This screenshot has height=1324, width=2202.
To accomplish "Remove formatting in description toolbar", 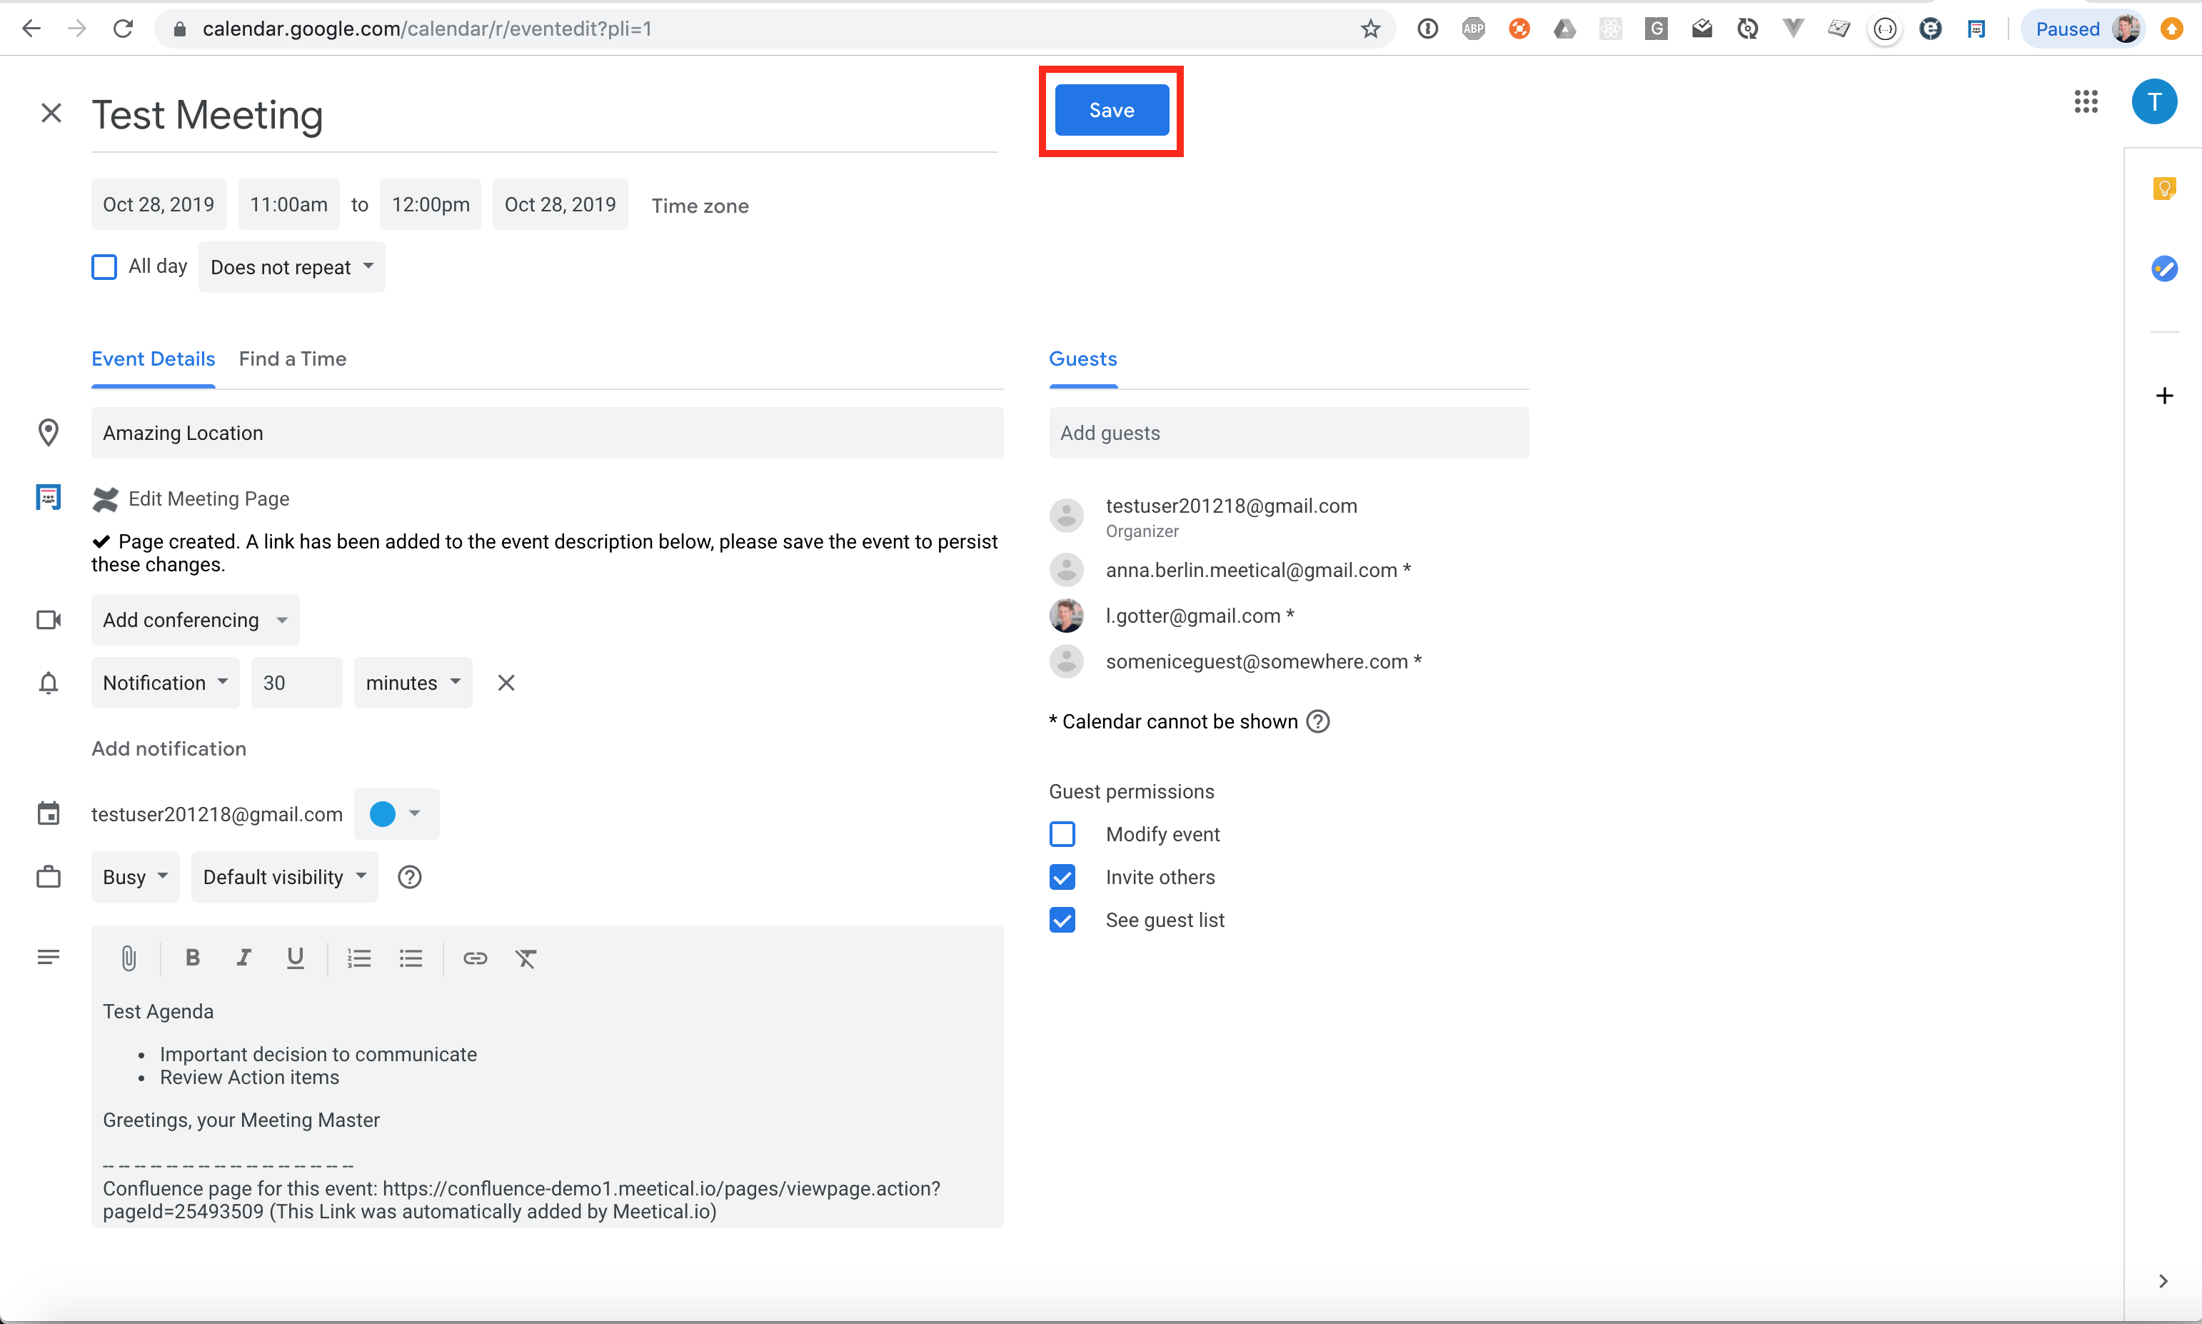I will (526, 958).
